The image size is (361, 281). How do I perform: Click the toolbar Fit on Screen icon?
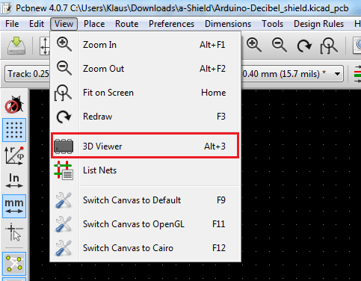pyautogui.click(x=329, y=46)
